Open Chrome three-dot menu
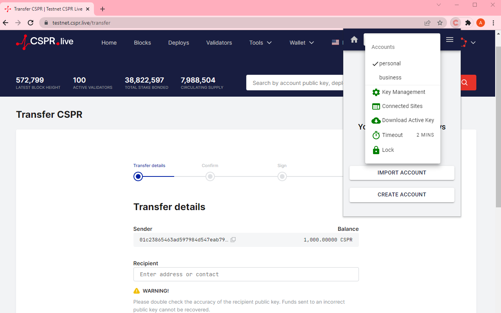 [x=493, y=23]
